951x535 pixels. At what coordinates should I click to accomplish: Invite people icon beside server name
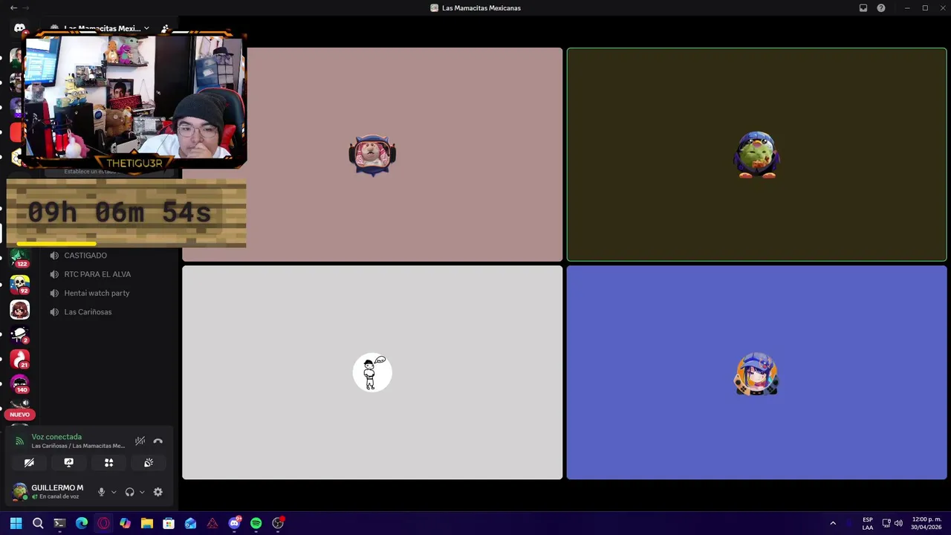point(165,28)
